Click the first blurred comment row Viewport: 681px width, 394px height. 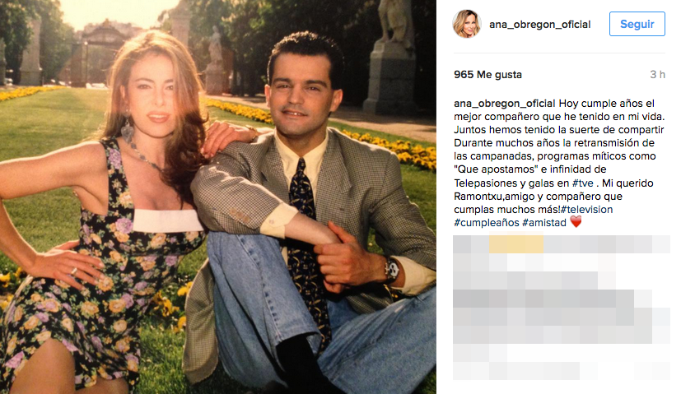(x=562, y=243)
